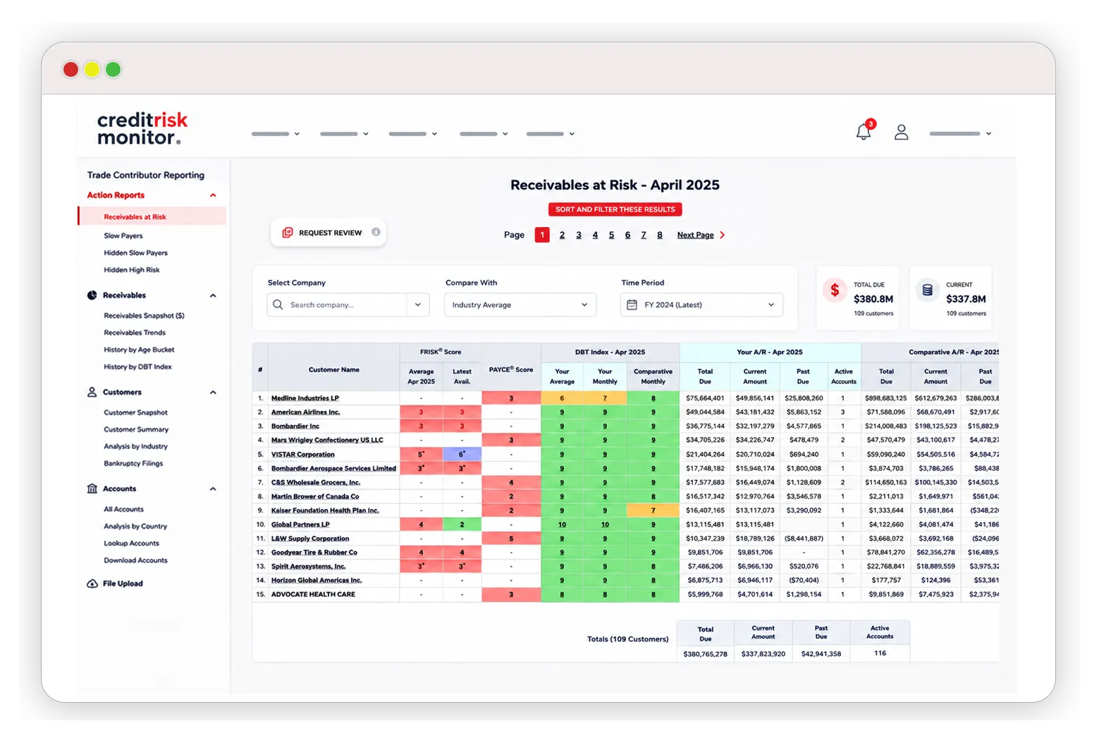Open the Select Company dropdown arrow
The image size is (1099, 745).
418,304
